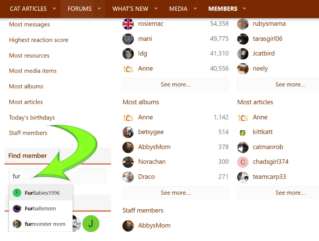319x241 pixels.
Task: Click AbbysMom's avatar under Staff members
Action: pyautogui.click(x=128, y=225)
